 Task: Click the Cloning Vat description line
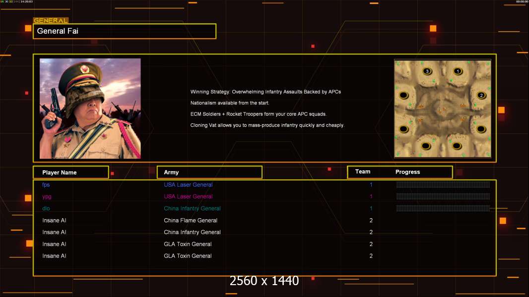click(267, 125)
